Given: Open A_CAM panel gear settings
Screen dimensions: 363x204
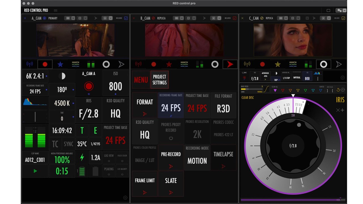Looking at the screenshot, I should coord(125,198).
